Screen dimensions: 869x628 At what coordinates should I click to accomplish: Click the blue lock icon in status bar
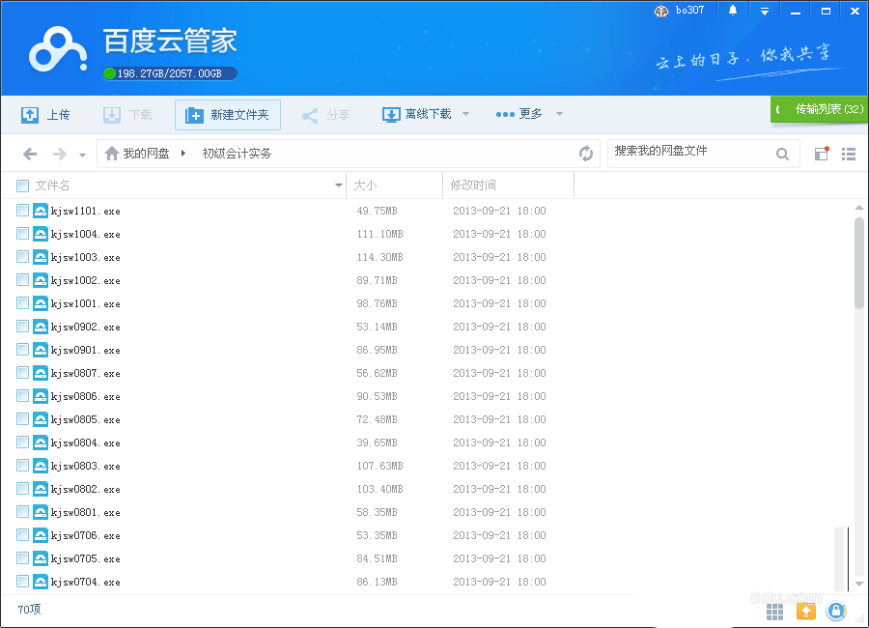tap(836, 612)
